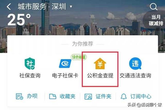Tap the 收藏夹 text label
The image size is (165, 110).
[68, 96]
